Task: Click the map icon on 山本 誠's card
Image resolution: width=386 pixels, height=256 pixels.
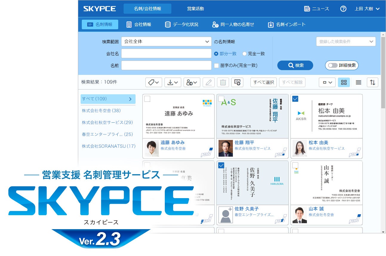Action: [x=355, y=219]
